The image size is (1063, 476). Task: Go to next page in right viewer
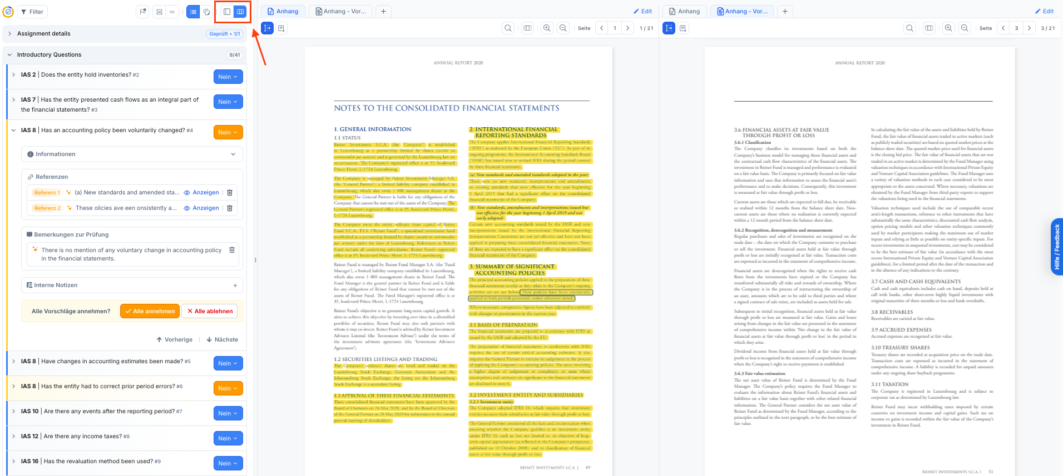click(1030, 28)
